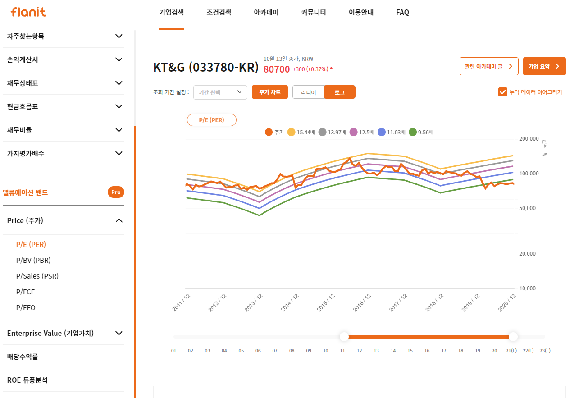The width and height of the screenshot is (588, 398).
Task: Select P/E (PER) in sidebar
Action: coord(31,244)
